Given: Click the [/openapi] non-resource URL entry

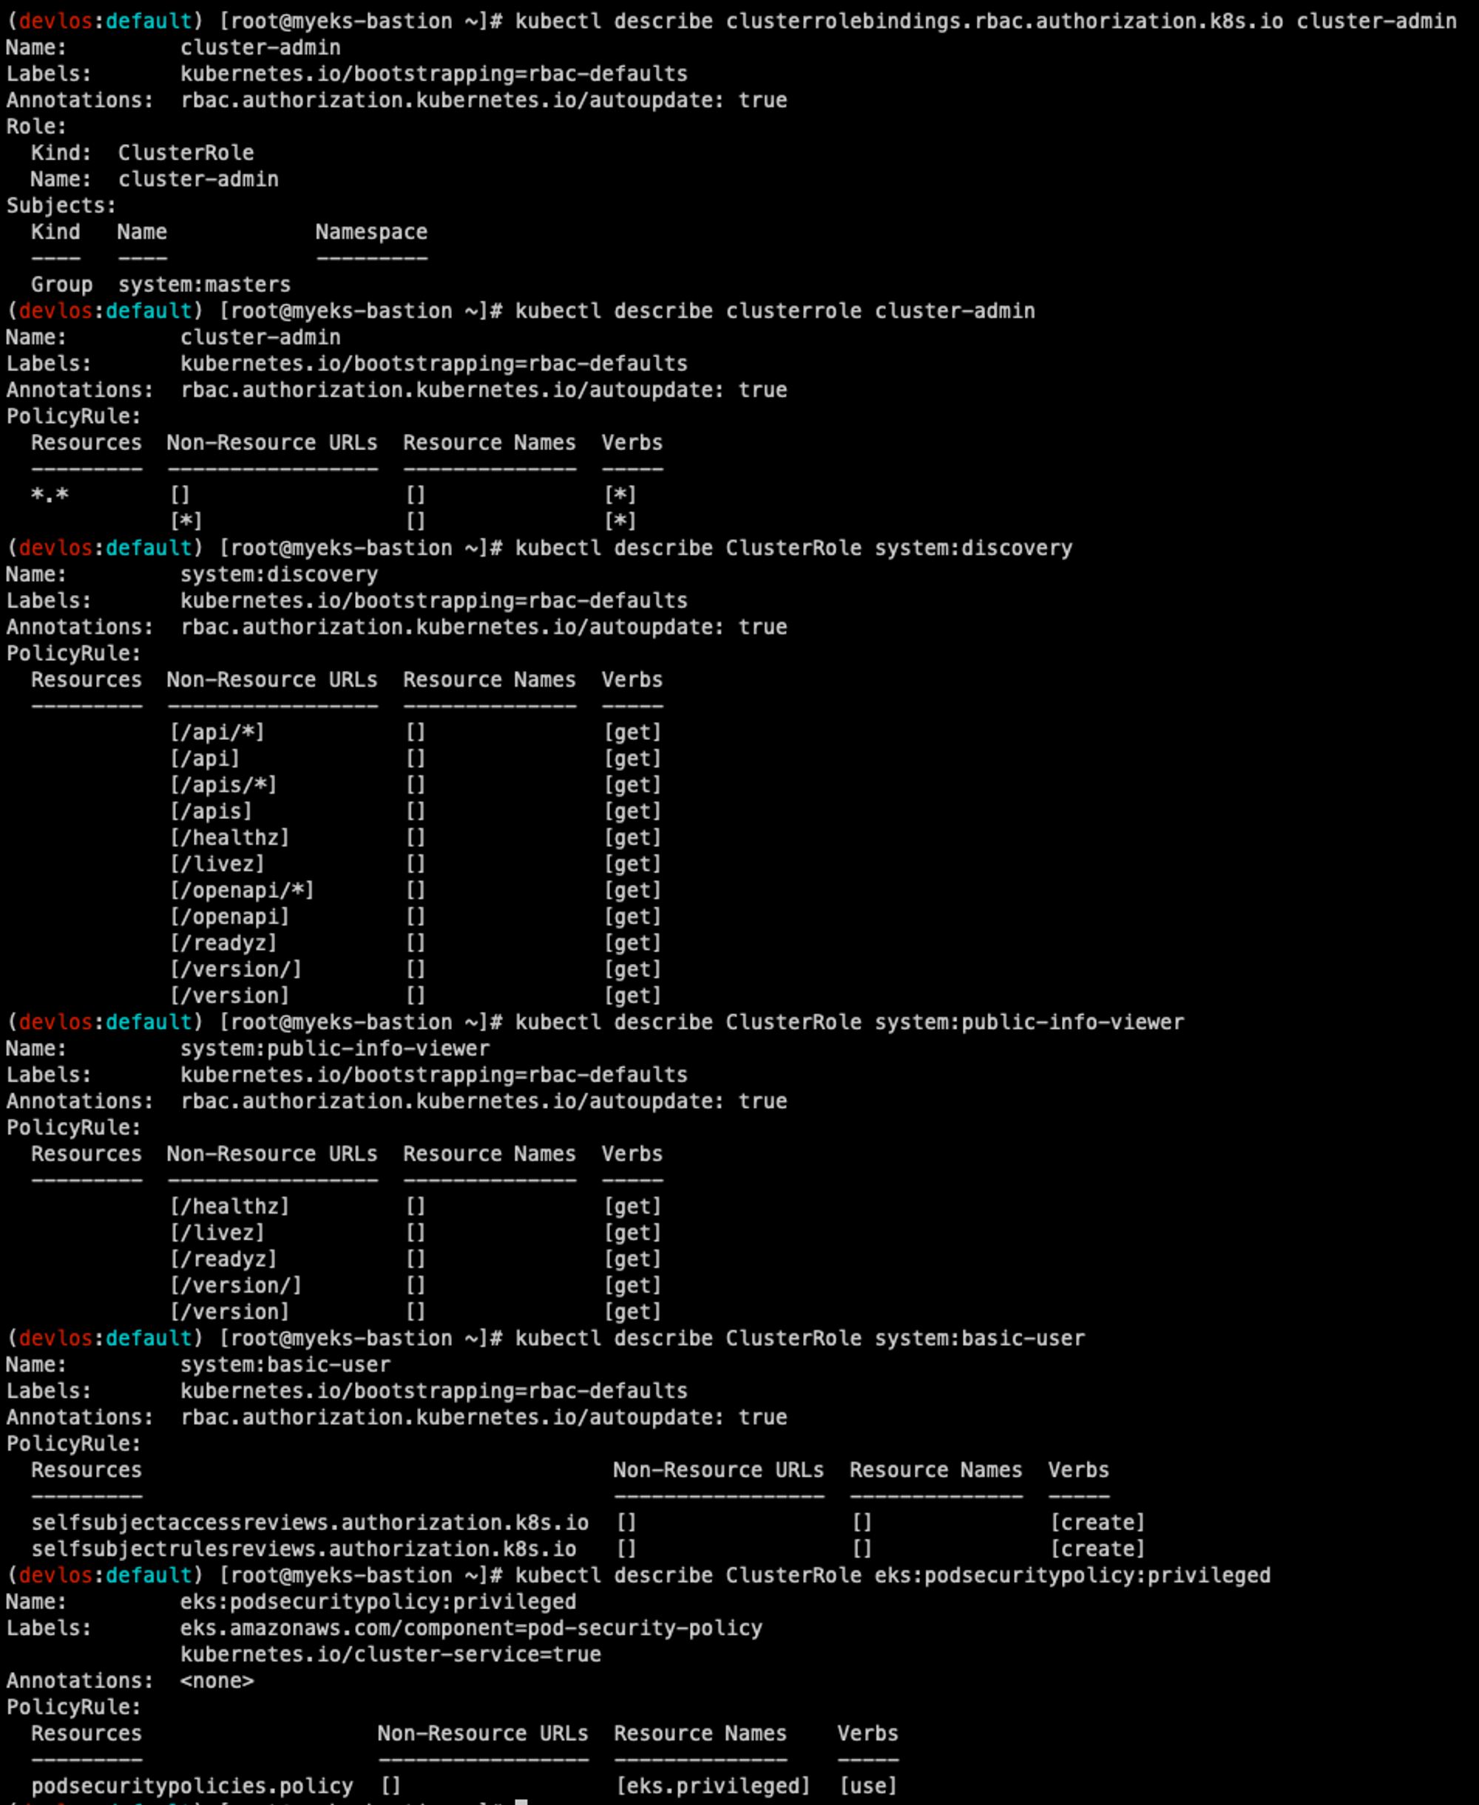Looking at the screenshot, I should pos(229,917).
